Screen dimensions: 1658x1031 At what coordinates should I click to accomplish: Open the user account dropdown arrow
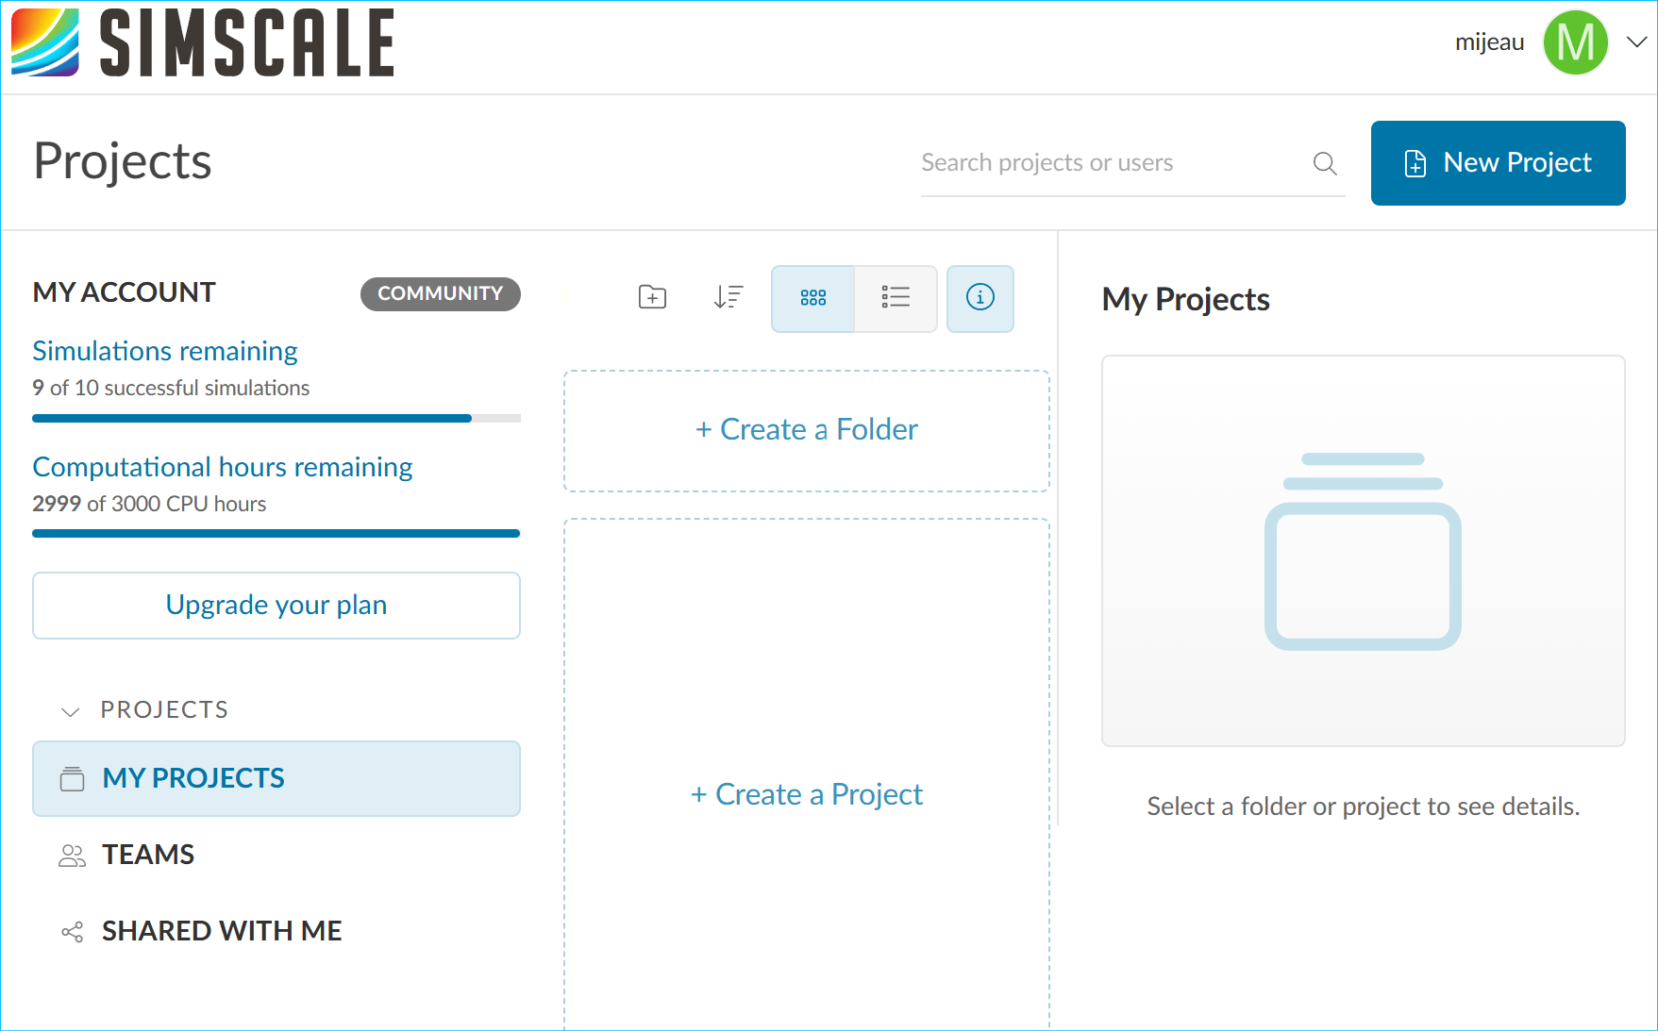tap(1637, 42)
